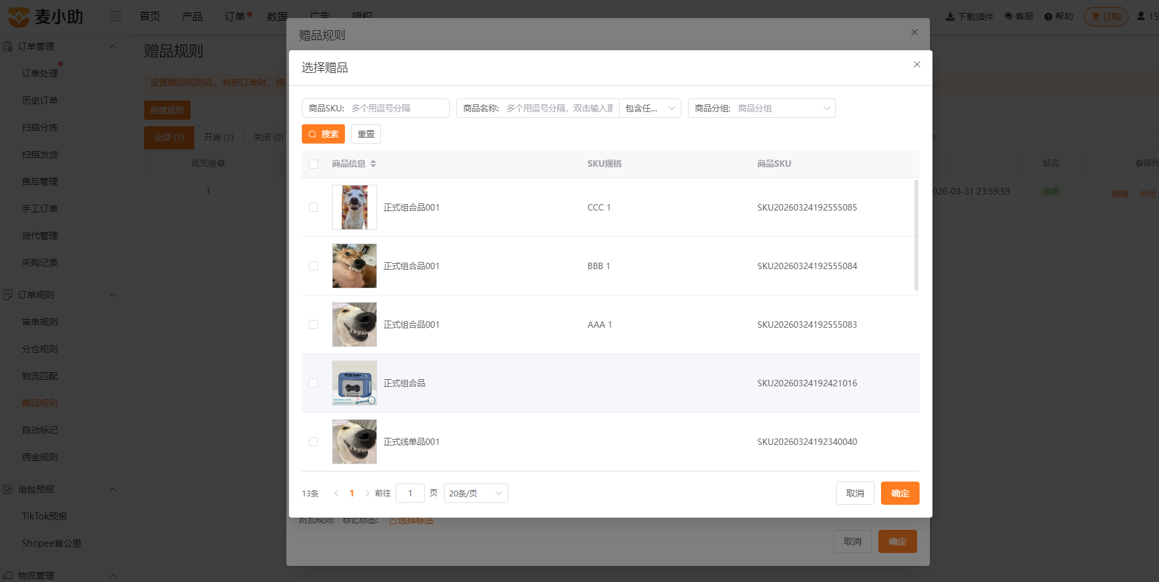Viewport: 1159px width, 582px height.
Task: Check the row with SKU20260324192555083
Action: tap(313, 324)
